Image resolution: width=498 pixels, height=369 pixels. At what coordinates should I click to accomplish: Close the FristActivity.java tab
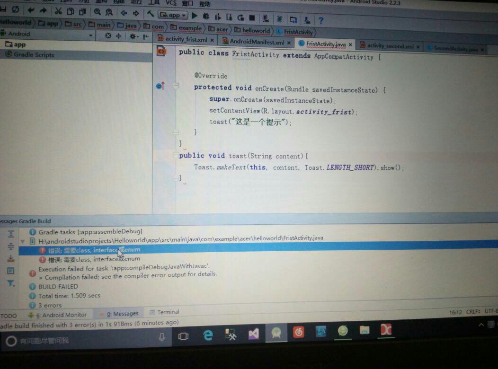350,45
